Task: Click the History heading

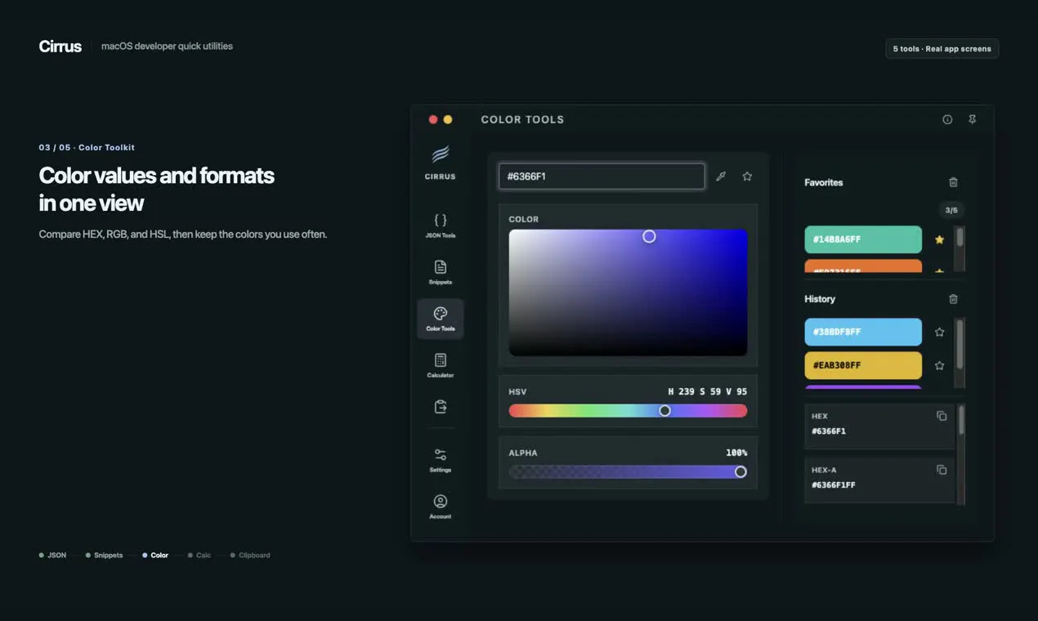Action: click(820, 299)
